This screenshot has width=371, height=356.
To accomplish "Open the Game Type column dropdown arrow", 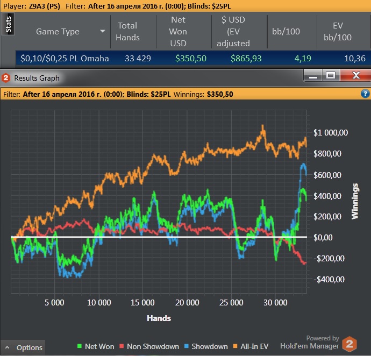I will point(103,31).
